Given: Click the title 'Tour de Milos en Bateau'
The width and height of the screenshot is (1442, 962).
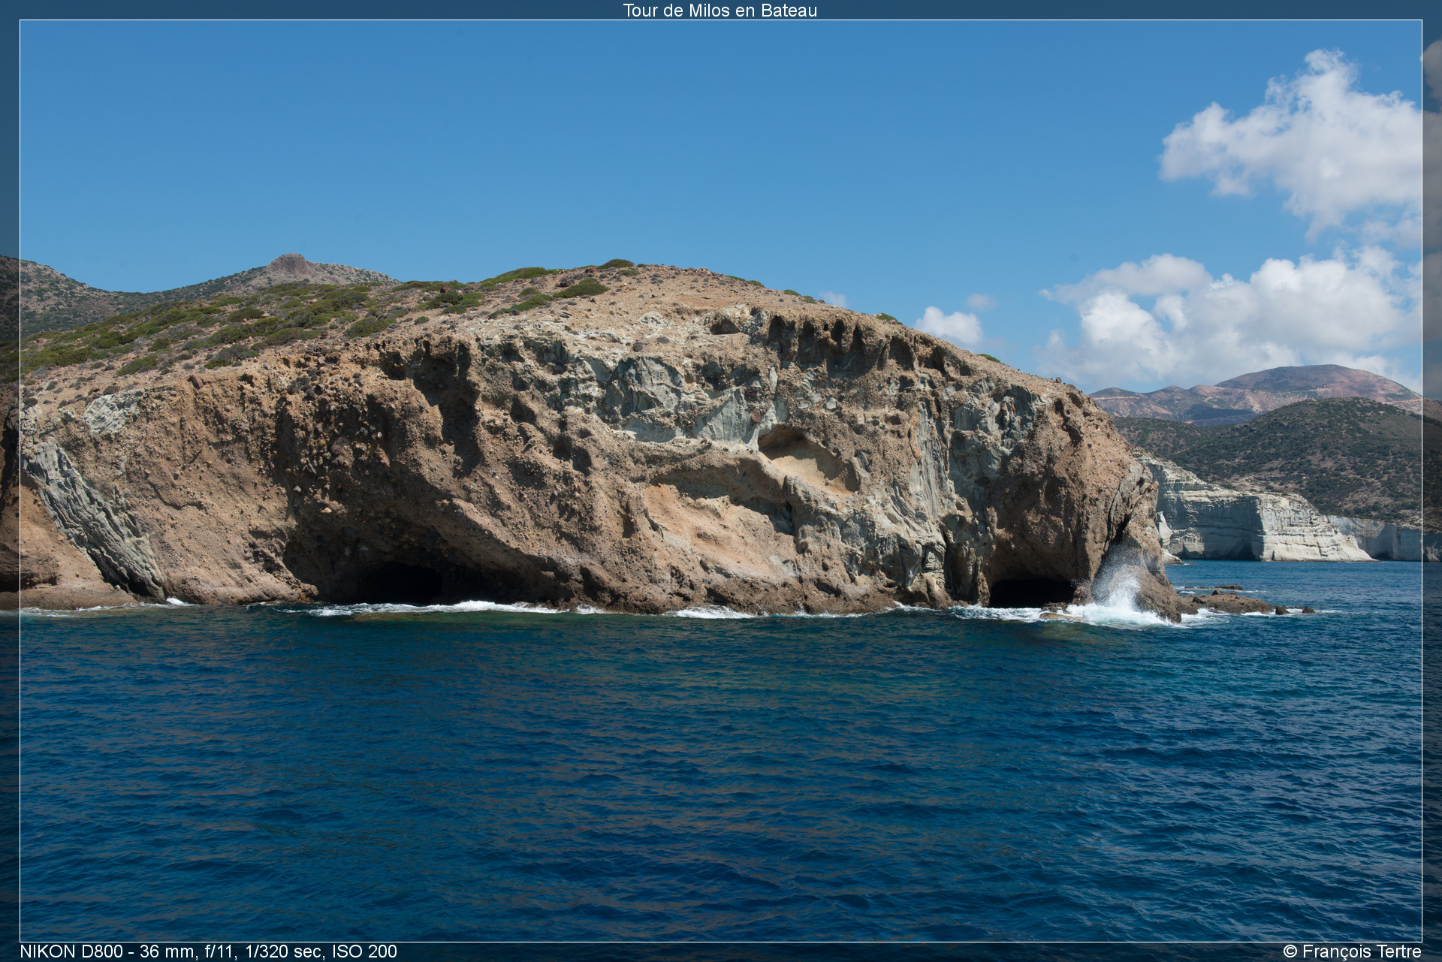Looking at the screenshot, I should click(x=719, y=11).
